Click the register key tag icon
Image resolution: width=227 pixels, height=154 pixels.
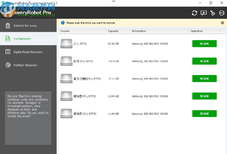(212, 13)
